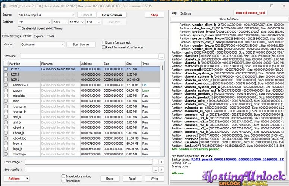The height and width of the screenshot is (186, 289).
Task: Click the Scan Pins button
Action: [114, 22]
